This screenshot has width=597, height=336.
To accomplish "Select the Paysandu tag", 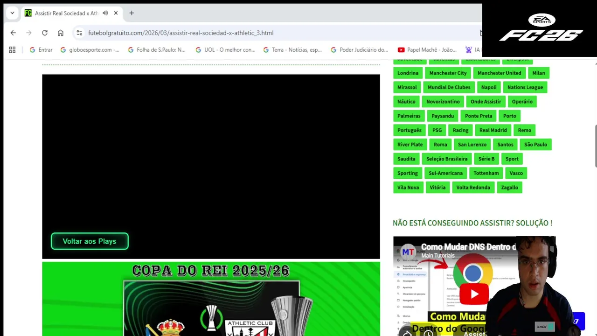I will 443,116.
